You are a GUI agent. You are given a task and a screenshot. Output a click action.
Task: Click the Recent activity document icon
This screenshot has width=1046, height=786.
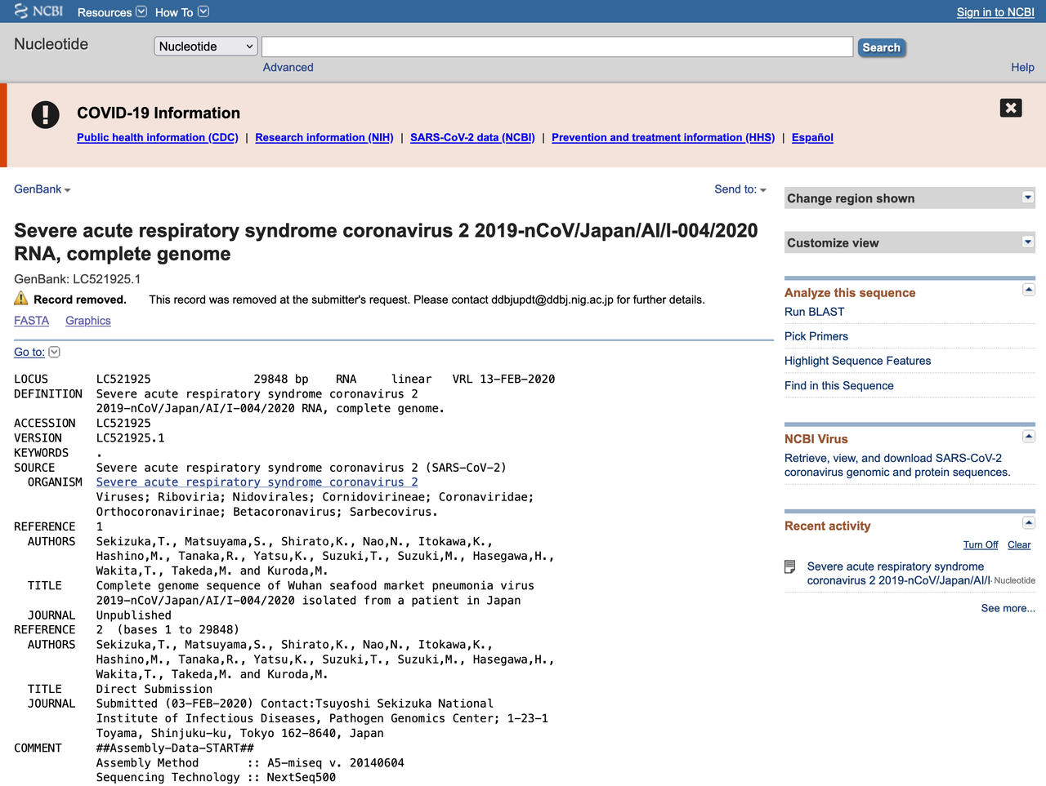point(790,566)
